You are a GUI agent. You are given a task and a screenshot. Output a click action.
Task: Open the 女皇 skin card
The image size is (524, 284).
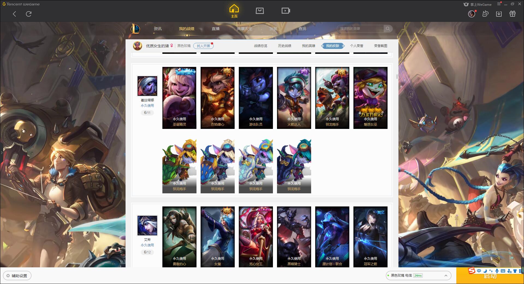pos(218,237)
